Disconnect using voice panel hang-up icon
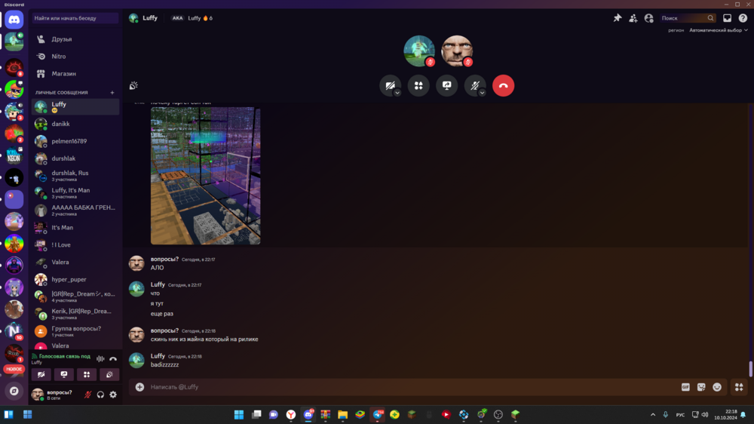754x424 pixels. pos(113,359)
